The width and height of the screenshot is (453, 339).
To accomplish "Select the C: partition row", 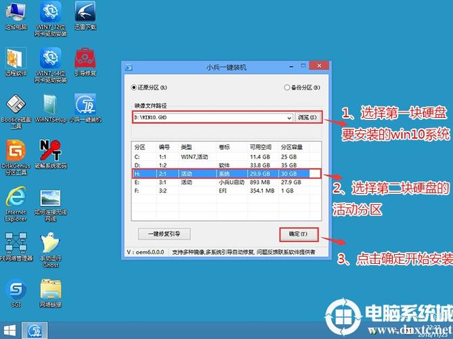I will point(226,157).
